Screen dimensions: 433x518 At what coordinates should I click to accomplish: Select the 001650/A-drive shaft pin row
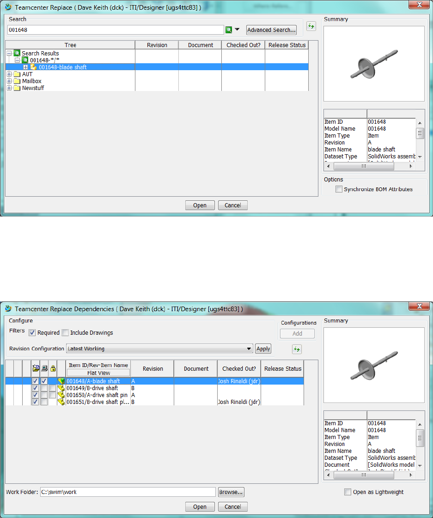pyautogui.click(x=154, y=395)
